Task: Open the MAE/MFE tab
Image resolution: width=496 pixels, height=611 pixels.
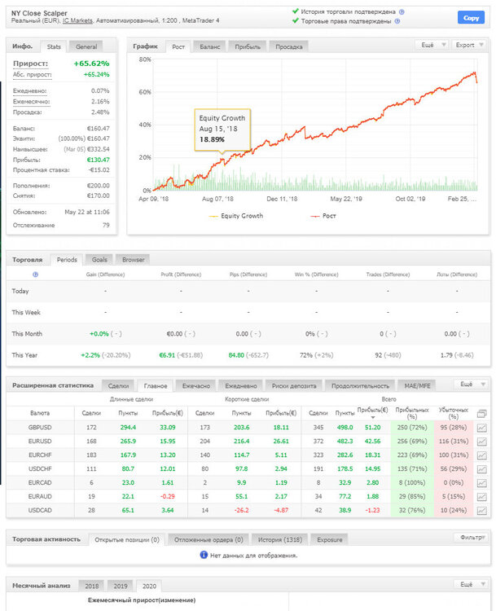Action: pos(417,386)
